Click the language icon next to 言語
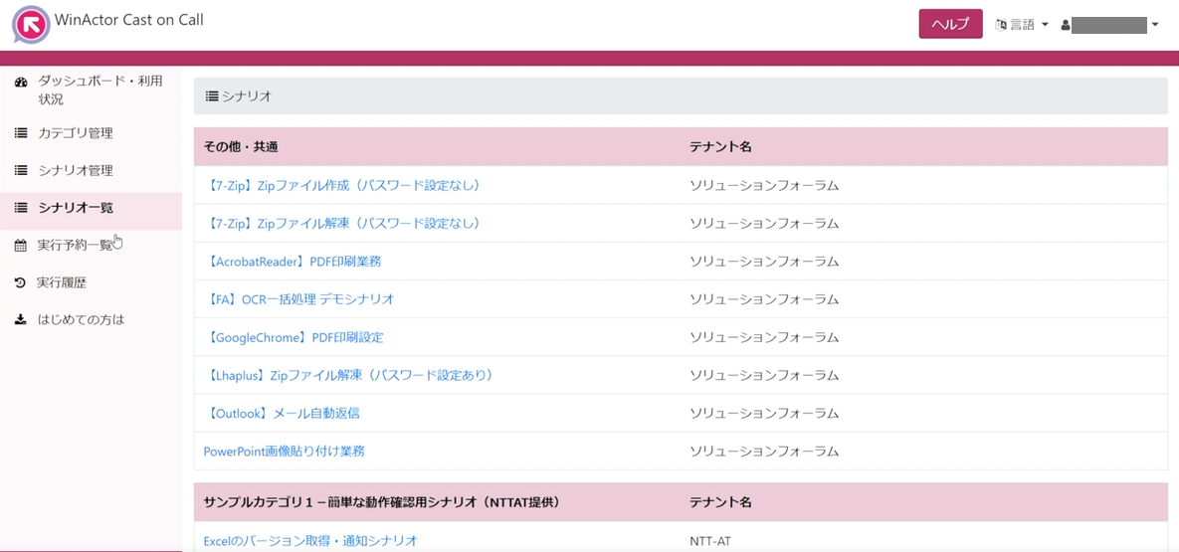This screenshot has width=1179, height=552. [1000, 25]
